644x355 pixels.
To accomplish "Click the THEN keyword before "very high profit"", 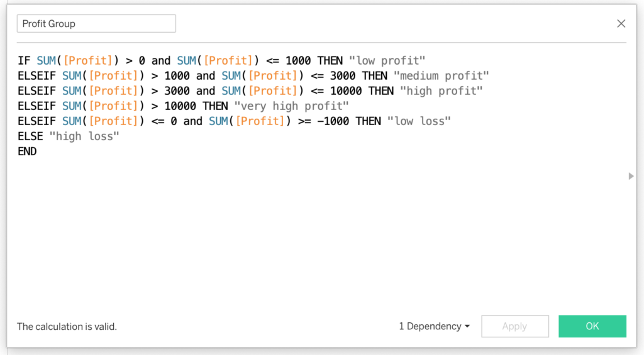I will point(214,106).
